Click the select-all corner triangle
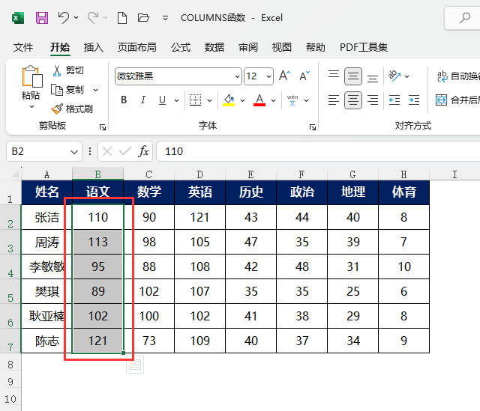Image resolution: width=480 pixels, height=411 pixels. pos(15,174)
